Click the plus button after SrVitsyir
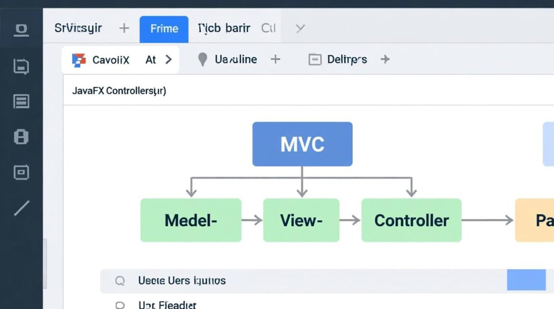This screenshot has height=309, width=554. [x=124, y=28]
